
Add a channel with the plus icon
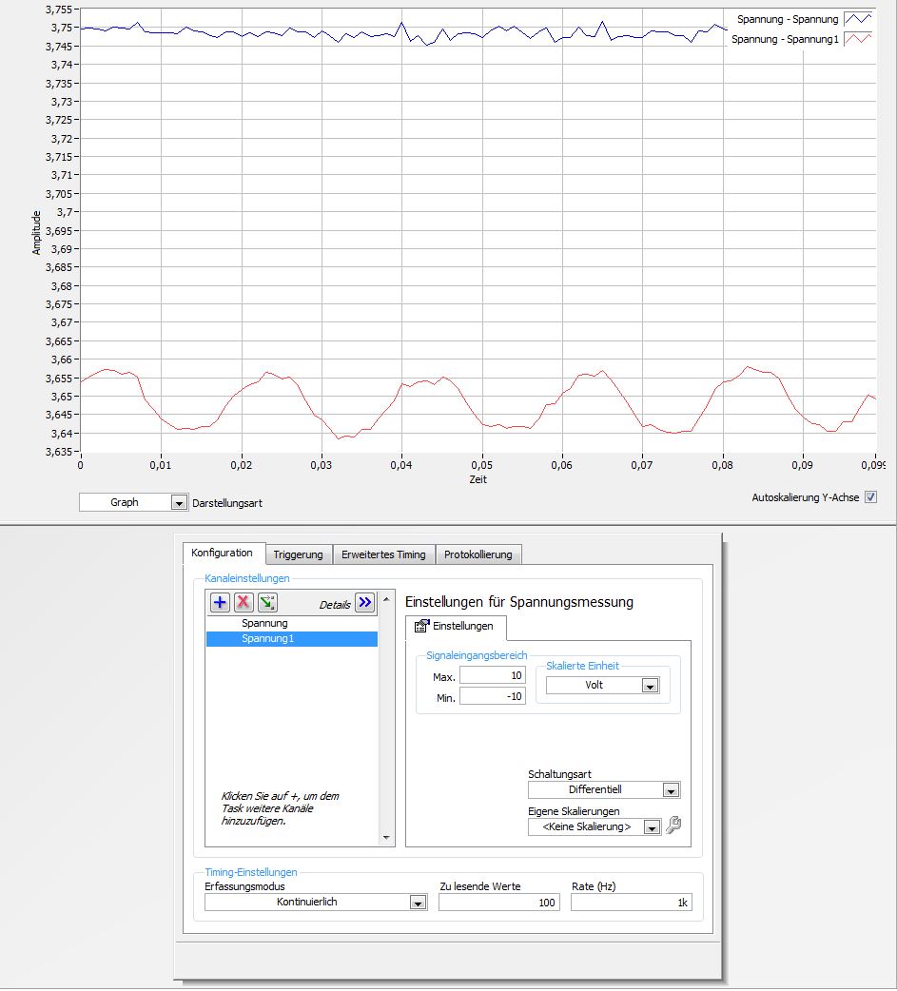[x=220, y=602]
